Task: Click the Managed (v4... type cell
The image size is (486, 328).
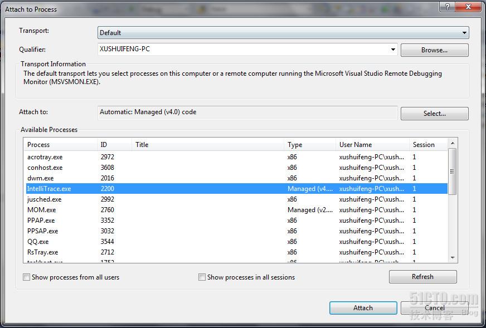Action: pyautogui.click(x=310, y=189)
